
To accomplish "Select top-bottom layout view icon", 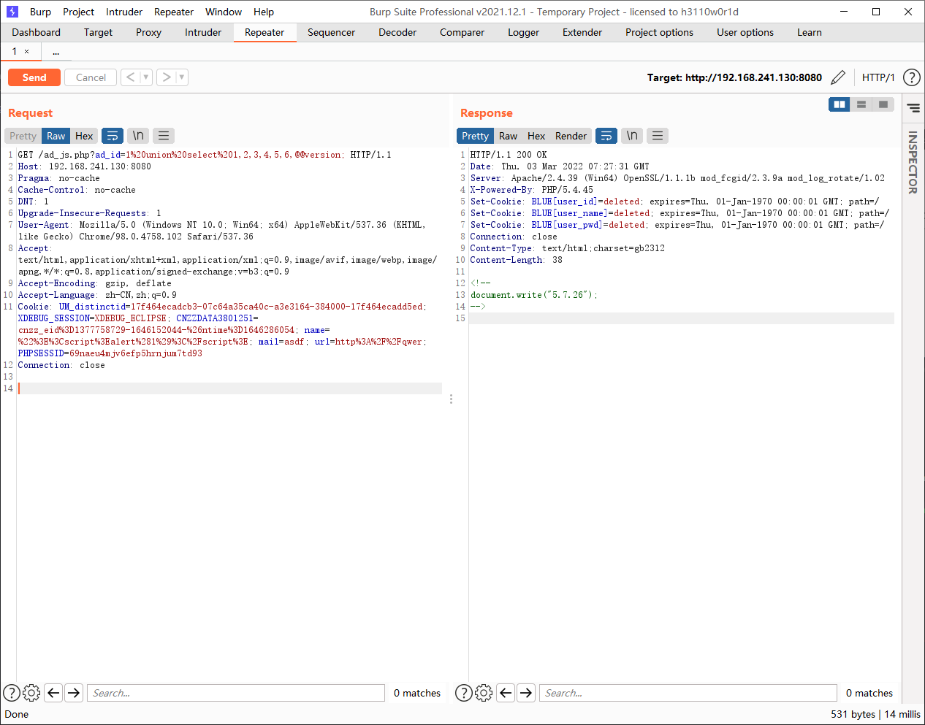I will (861, 104).
